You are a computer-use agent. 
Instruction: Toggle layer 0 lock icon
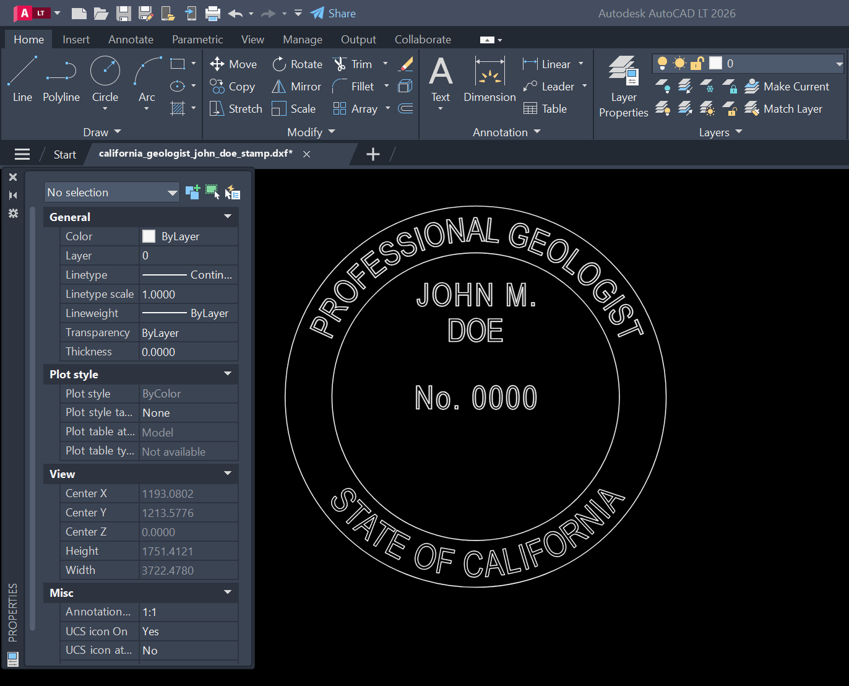(x=697, y=63)
